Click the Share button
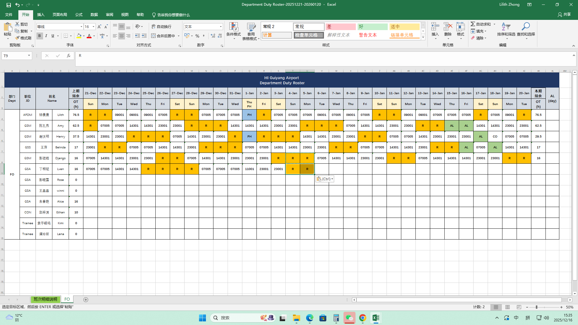578x325 pixels. pyautogui.click(x=564, y=14)
